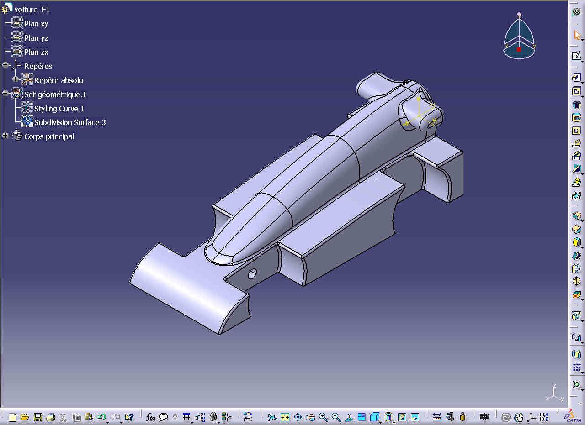Image resolution: width=585 pixels, height=425 pixels.
Task: Select Repère absolu label in tree
Action: pyautogui.click(x=58, y=80)
